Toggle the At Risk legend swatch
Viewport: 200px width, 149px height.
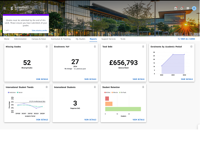pos(105,92)
